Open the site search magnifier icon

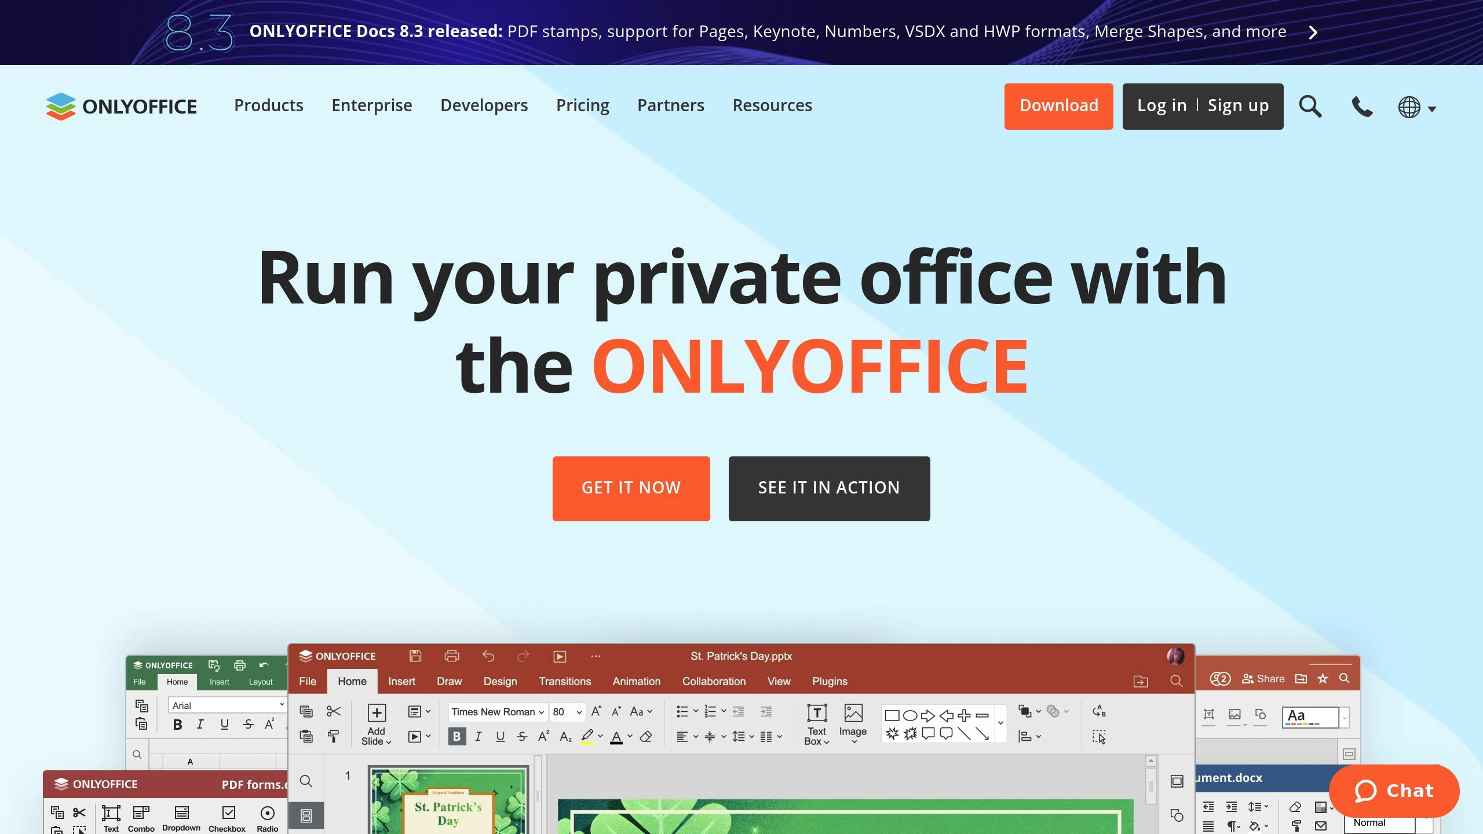(x=1310, y=106)
